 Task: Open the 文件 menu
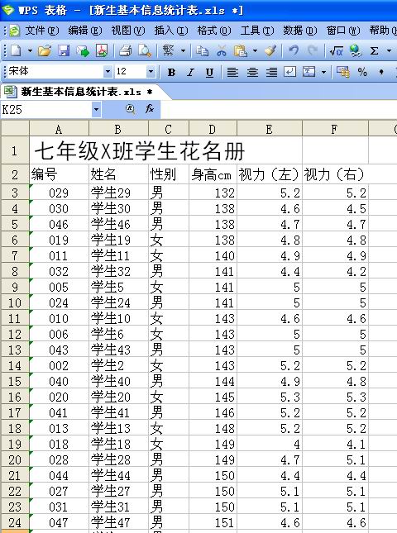tap(42, 31)
